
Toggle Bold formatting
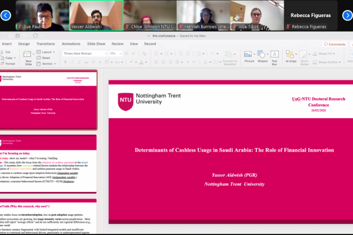pyautogui.click(x=65, y=62)
